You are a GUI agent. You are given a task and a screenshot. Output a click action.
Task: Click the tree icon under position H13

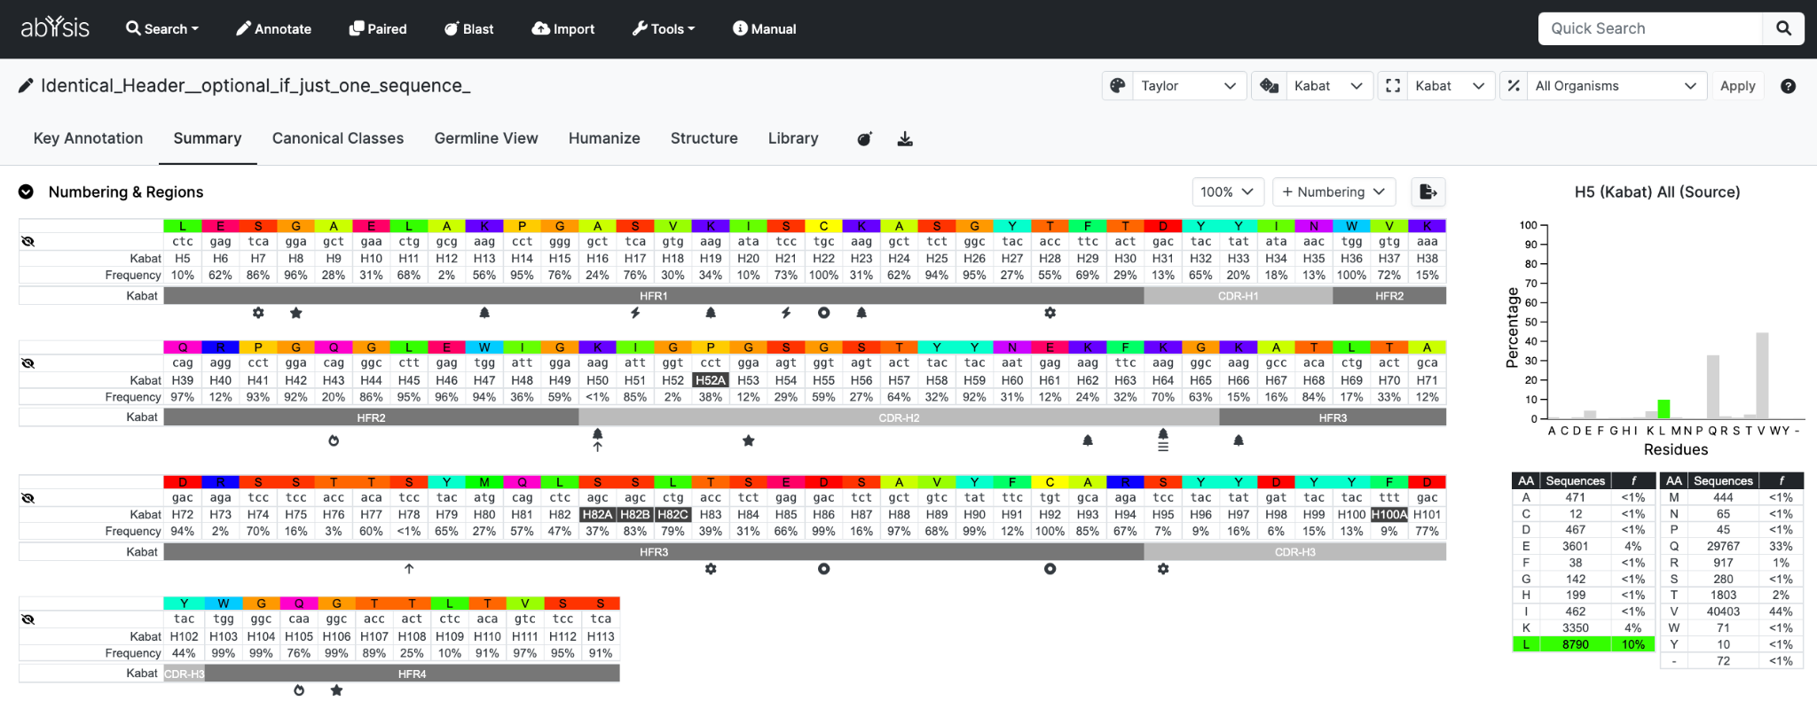(484, 313)
